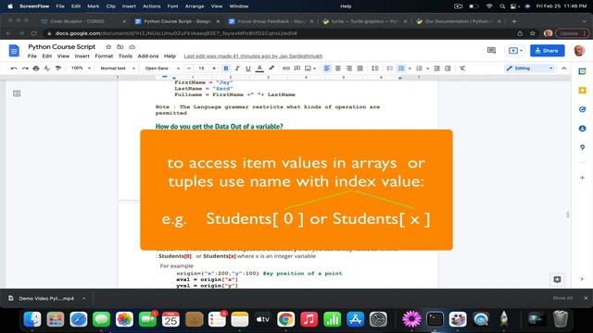Click the Chrome Update button
Viewport: 593px width, 333px height.
click(x=573, y=33)
